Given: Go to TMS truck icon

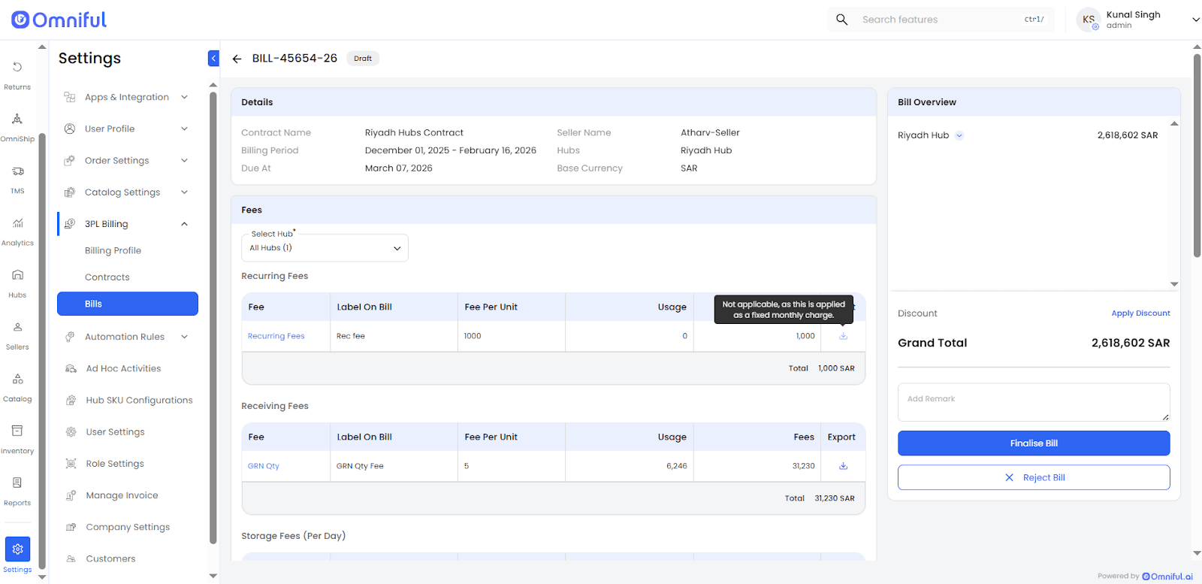Looking at the screenshot, I should (17, 177).
